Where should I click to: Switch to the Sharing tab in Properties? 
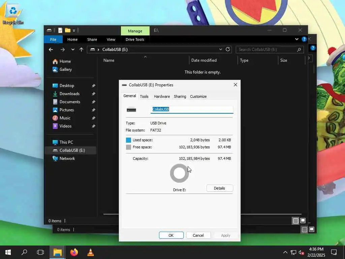pyautogui.click(x=180, y=96)
